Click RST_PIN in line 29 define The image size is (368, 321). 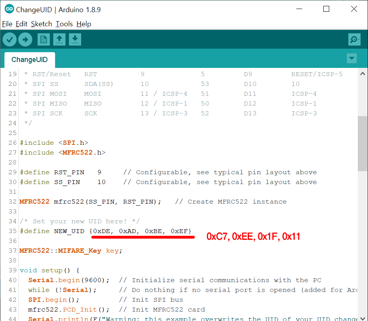coord(69,173)
